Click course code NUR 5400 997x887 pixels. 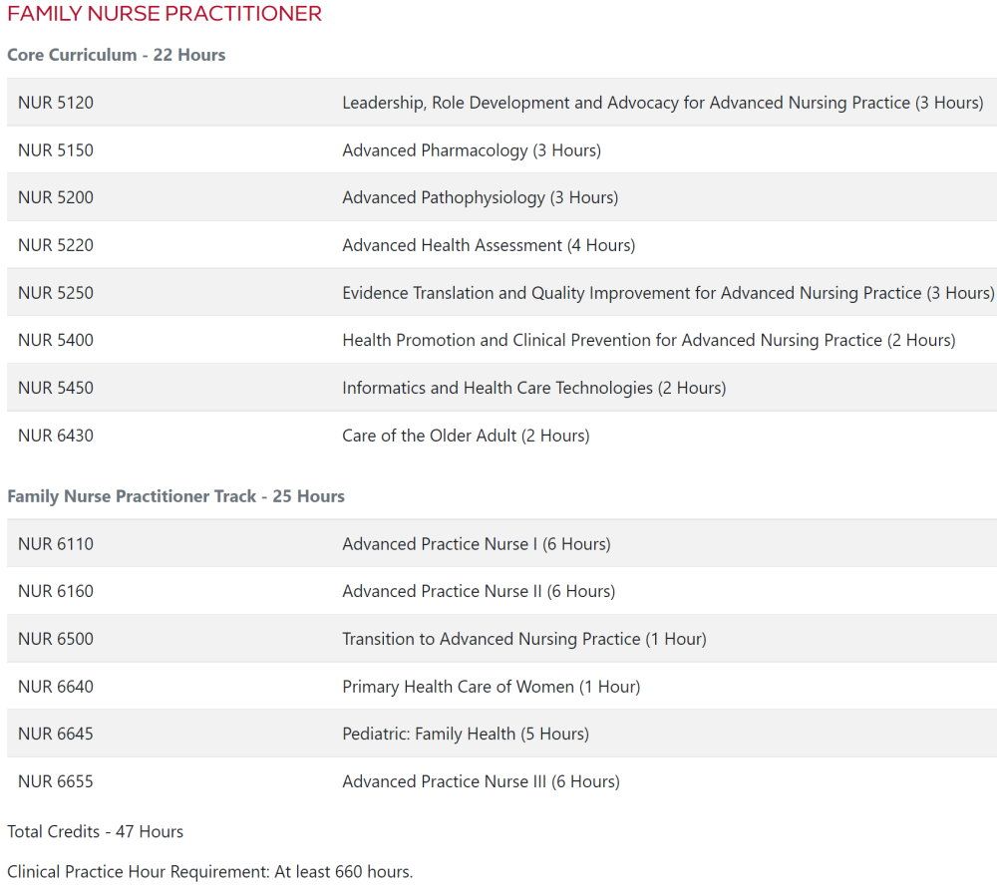[x=56, y=340]
